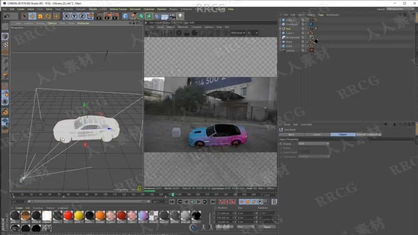Open the environment Floor objects icon
418x235 pixels.
(x=165, y=16)
